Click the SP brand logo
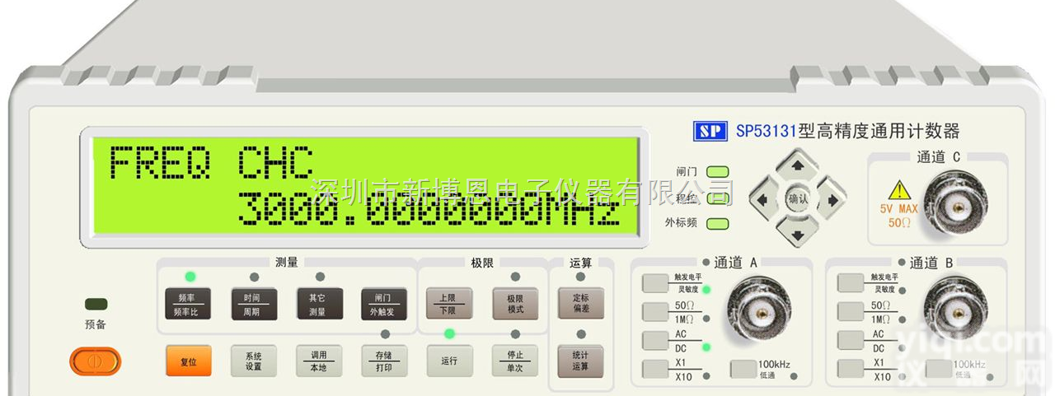 [x=710, y=131]
